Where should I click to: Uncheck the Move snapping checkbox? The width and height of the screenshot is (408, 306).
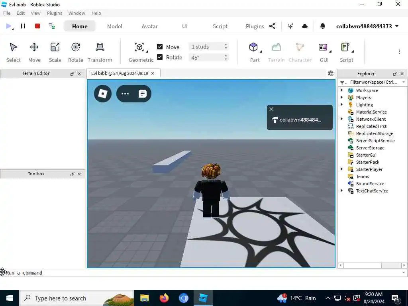160,47
